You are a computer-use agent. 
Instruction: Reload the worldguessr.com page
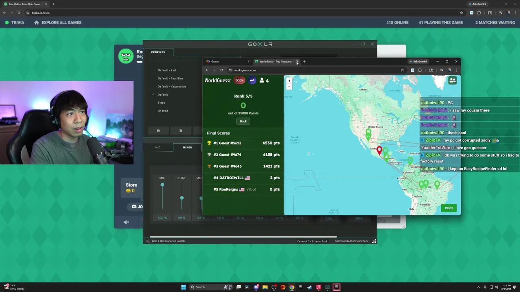221,70
